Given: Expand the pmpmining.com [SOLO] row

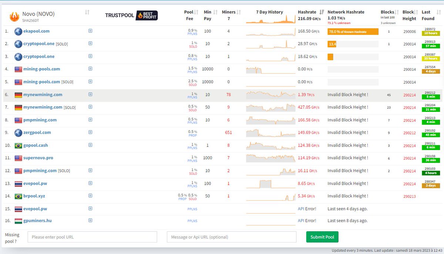Looking at the screenshot, I should click(x=90, y=170).
